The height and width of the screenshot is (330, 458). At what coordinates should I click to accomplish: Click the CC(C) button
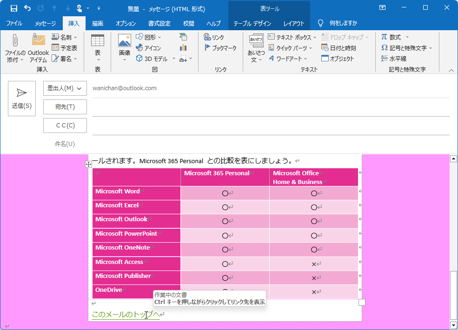[x=65, y=125]
